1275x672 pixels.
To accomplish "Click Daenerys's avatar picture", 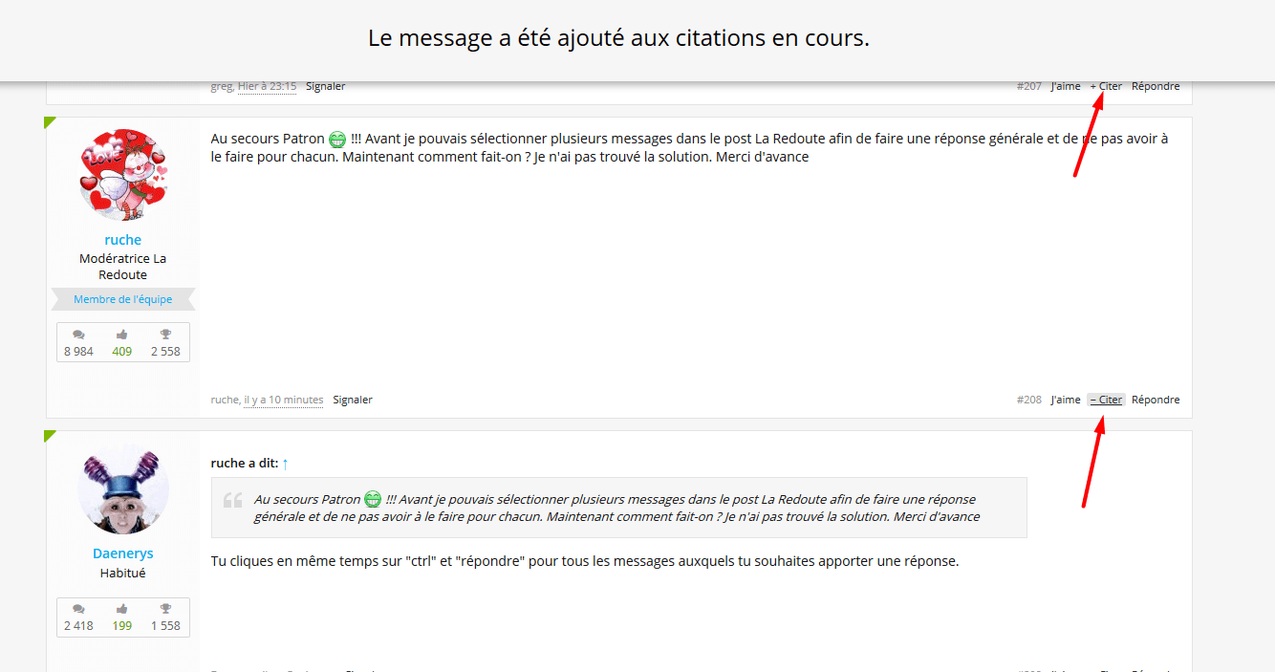I will [122, 488].
